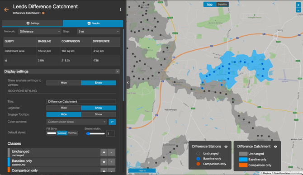This screenshot has width=303, height=175.
Task: Zoom in on the map
Action: tap(298, 5)
